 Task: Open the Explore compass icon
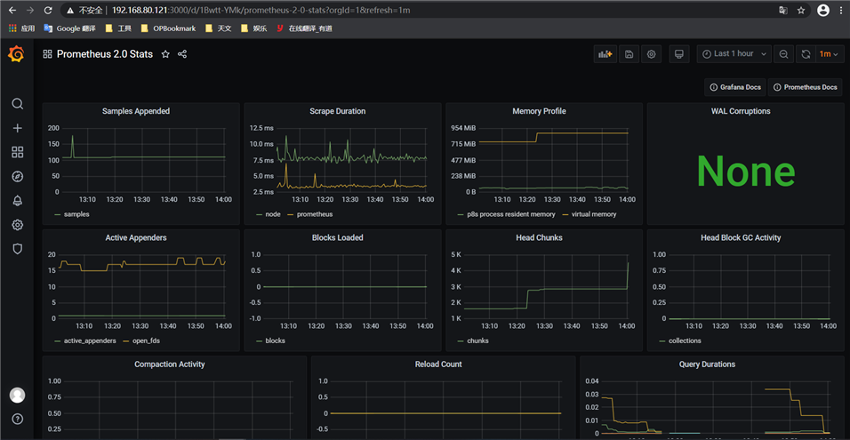pos(17,177)
